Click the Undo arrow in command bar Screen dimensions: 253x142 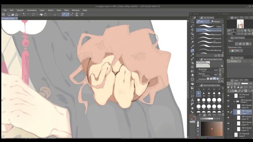pos(24,14)
